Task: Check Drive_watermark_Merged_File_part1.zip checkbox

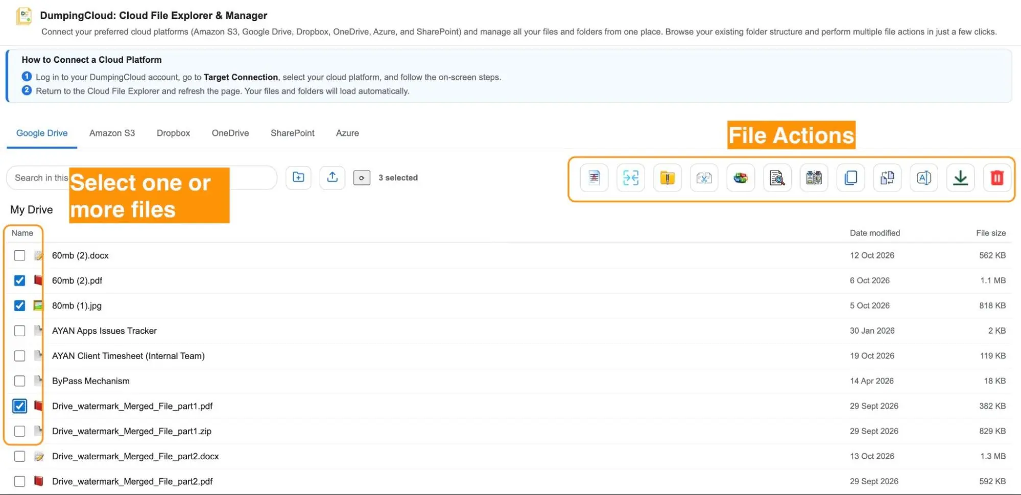Action: point(19,431)
